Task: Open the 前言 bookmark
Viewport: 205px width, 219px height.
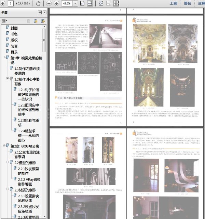Action: pos(14,46)
